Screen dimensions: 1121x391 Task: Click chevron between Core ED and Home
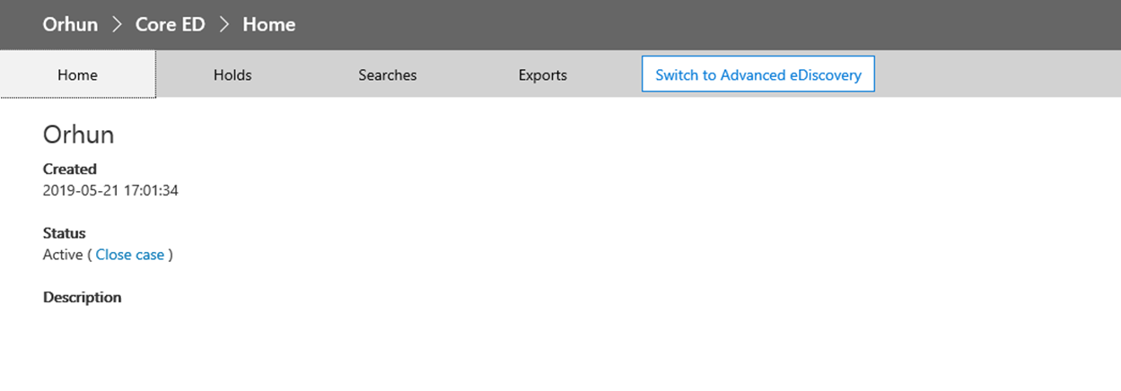[224, 25]
